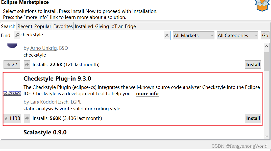271x151 pixels.
Task: Click the checkstyle tag link
Action: (x=35, y=55)
